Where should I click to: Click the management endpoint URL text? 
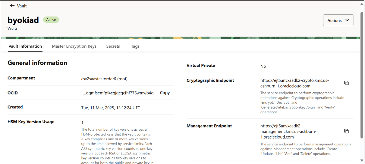pos(288,131)
